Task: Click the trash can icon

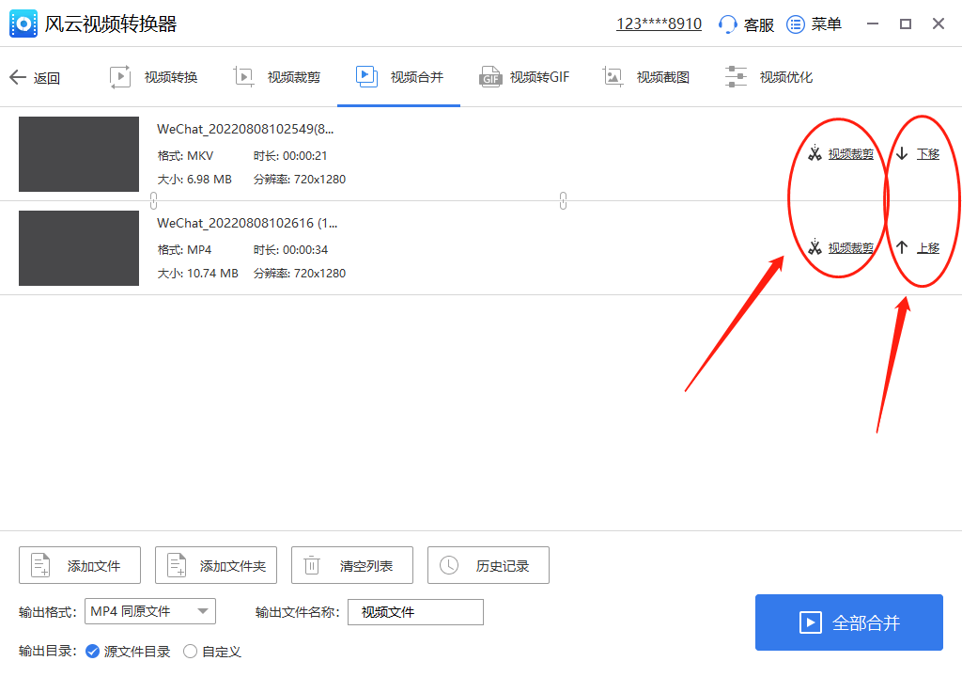Action: click(x=312, y=565)
